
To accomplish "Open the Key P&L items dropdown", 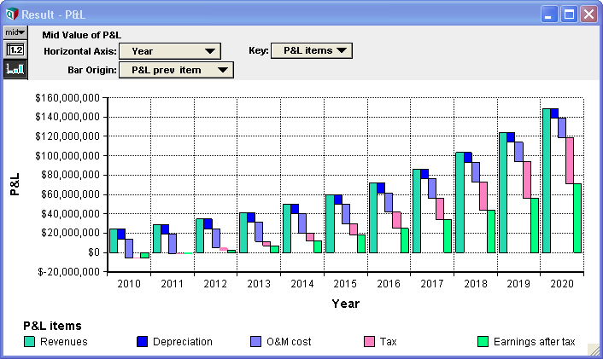I will [x=312, y=50].
